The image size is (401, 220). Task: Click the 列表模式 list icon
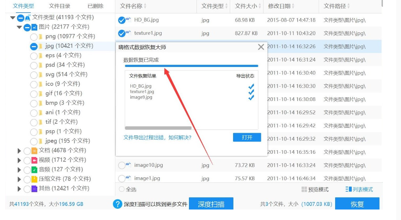348,189
